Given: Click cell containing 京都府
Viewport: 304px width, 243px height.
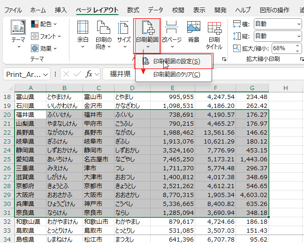Looking at the screenshot, I should tap(30, 186).
